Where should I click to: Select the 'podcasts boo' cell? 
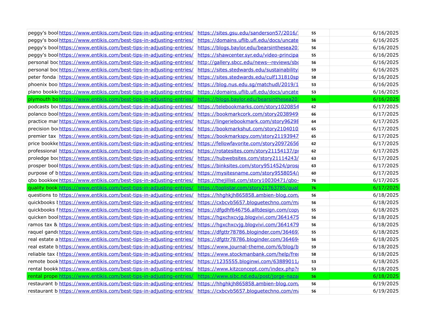pyautogui.click(x=43, y=106)
